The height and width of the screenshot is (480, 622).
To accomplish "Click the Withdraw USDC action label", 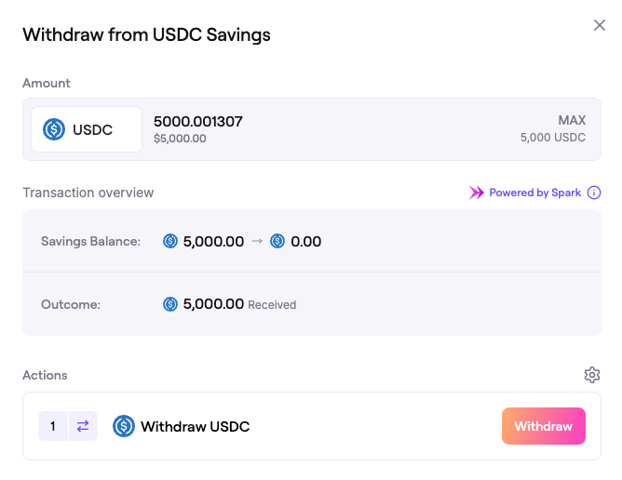I will 195,426.
